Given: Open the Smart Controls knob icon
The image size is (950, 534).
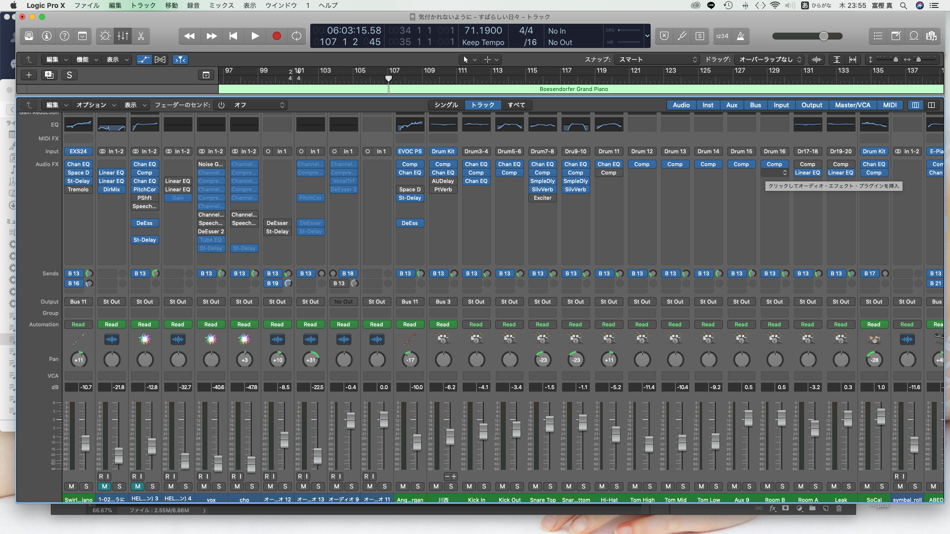Looking at the screenshot, I should 105,36.
